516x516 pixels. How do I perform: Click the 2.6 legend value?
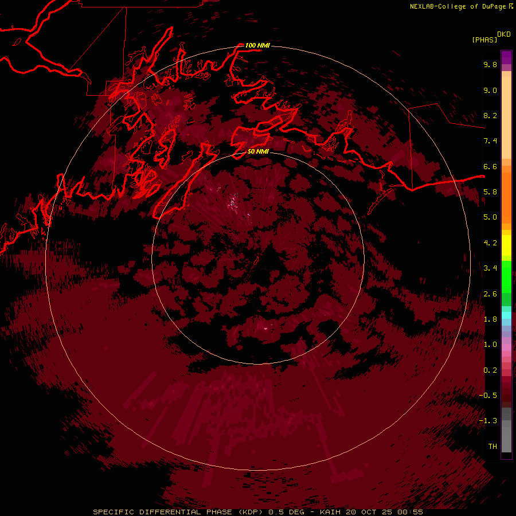click(x=490, y=294)
